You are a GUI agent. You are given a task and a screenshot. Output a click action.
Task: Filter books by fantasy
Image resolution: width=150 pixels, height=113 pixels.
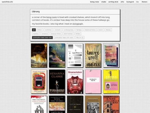click(79, 30)
